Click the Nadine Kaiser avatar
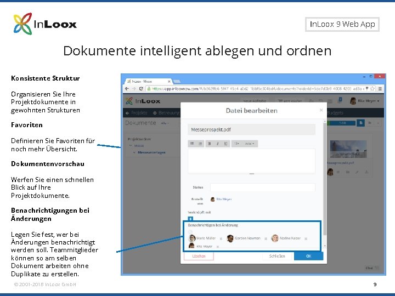The width and height of the screenshot is (395, 296). click(x=275, y=238)
